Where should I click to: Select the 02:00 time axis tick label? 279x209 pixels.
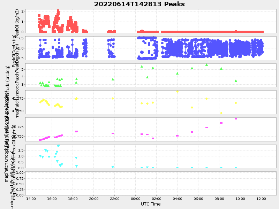point(156,199)
